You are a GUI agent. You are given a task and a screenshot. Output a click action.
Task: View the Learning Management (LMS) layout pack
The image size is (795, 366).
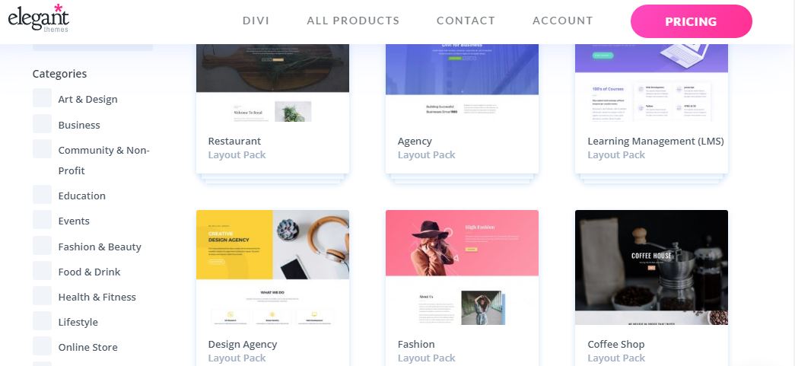coord(651,109)
